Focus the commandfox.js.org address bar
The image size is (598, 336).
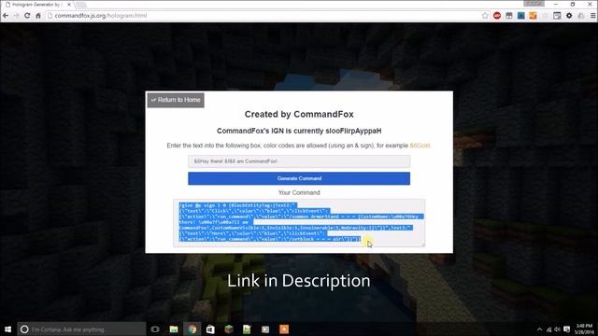coord(263,16)
